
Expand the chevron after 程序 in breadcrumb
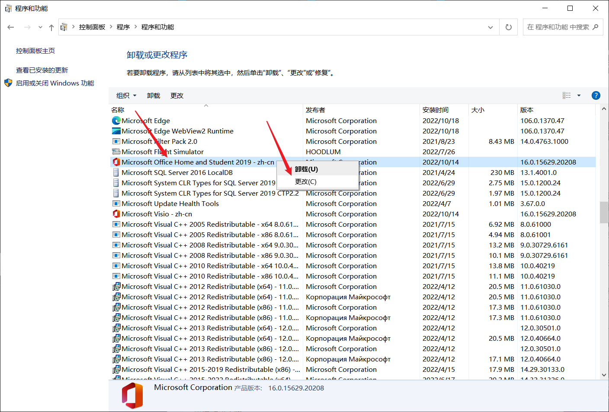click(x=136, y=27)
